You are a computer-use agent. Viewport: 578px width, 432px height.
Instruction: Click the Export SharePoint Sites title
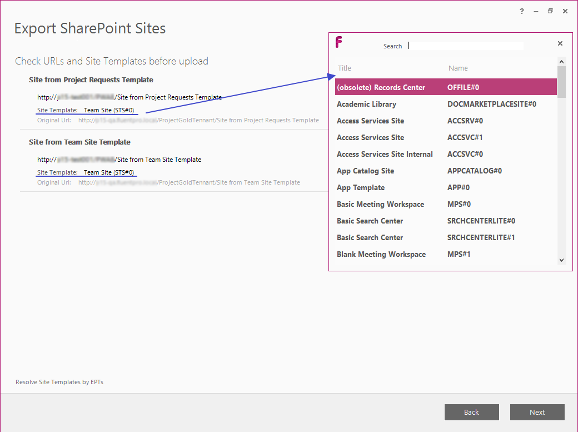click(x=90, y=28)
